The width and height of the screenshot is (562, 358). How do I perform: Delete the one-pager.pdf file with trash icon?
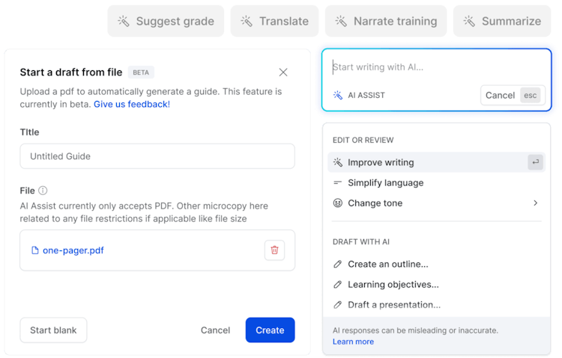[274, 250]
